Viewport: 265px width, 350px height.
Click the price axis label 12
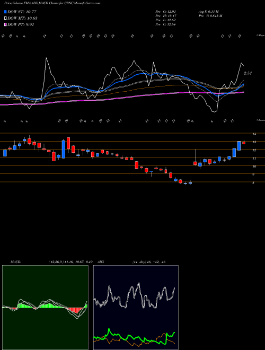254,150
